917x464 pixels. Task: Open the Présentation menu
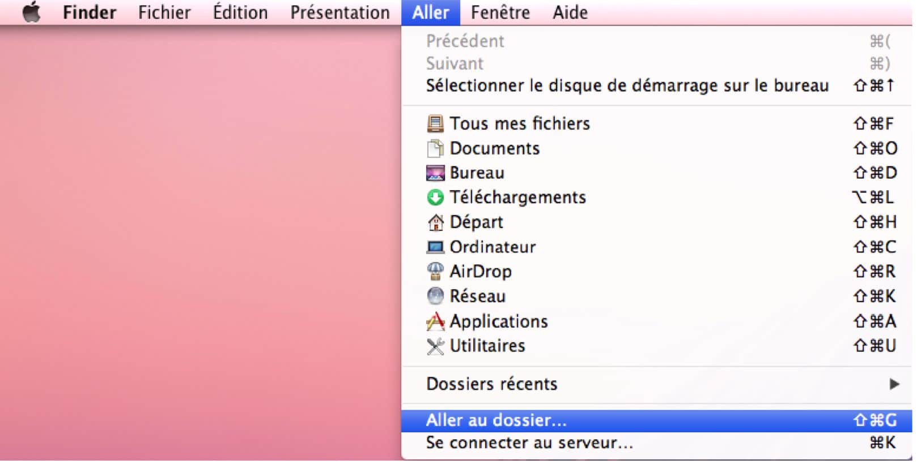click(340, 12)
